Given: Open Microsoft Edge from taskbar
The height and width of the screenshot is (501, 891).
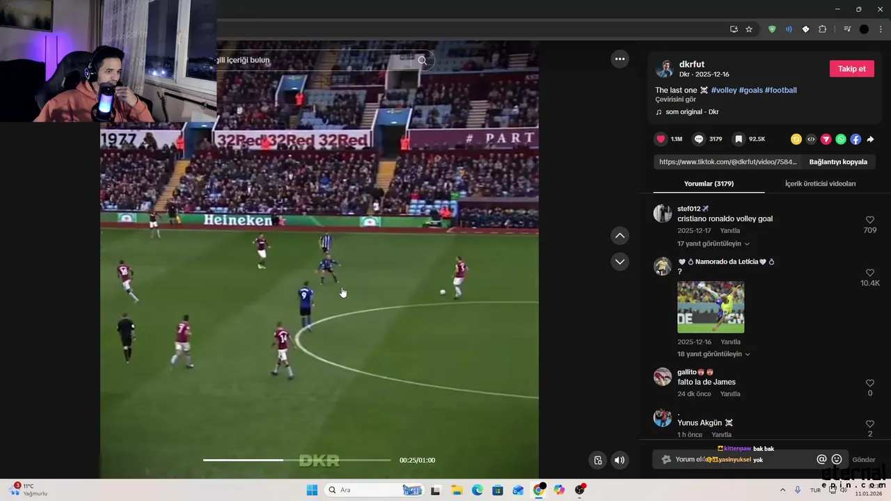Looking at the screenshot, I should point(478,490).
